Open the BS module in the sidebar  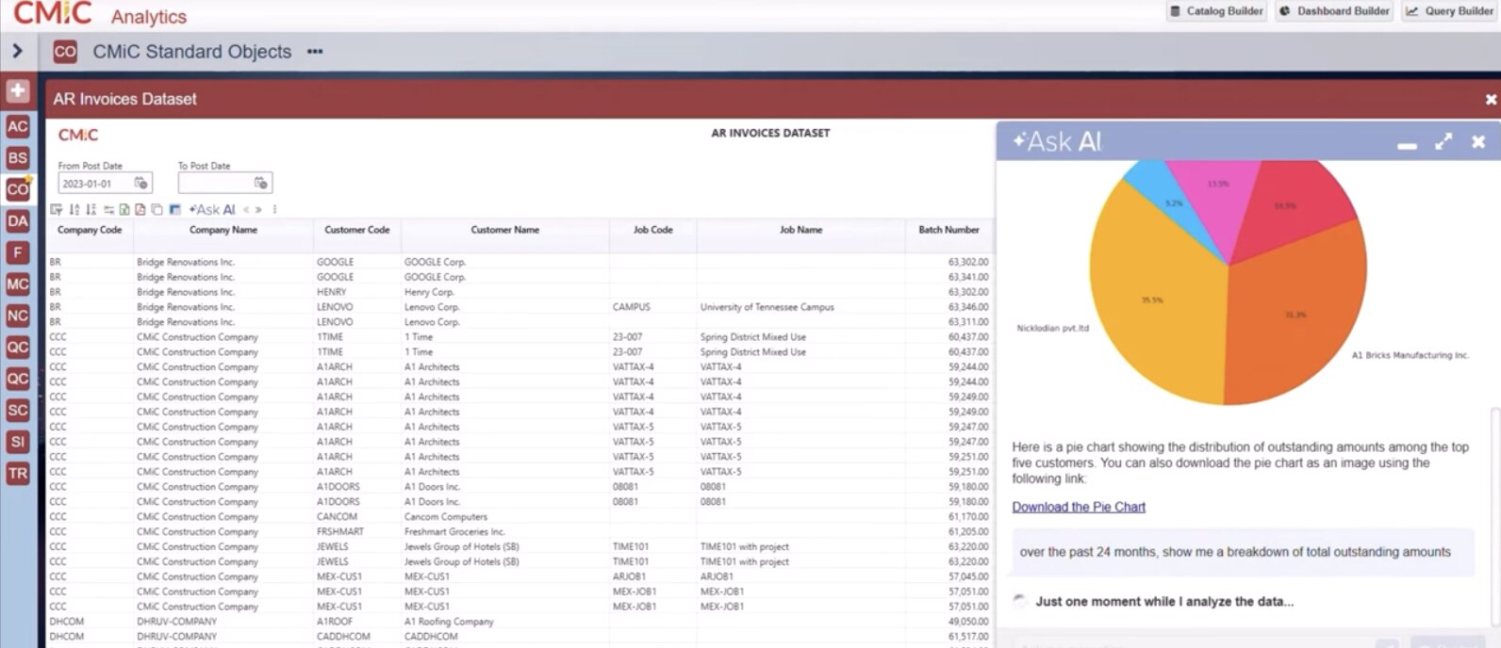coord(18,158)
